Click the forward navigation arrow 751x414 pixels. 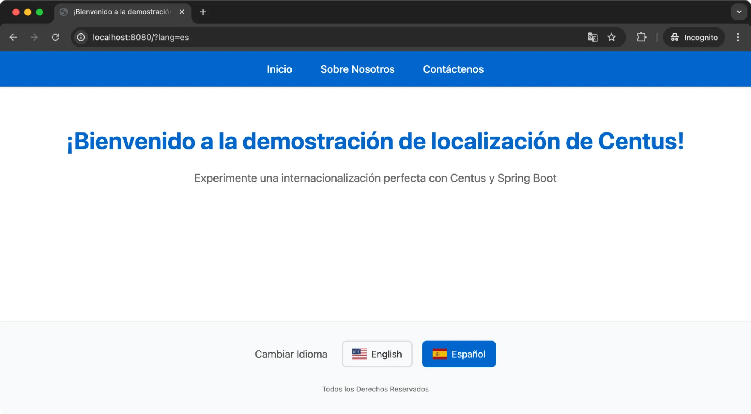click(34, 37)
